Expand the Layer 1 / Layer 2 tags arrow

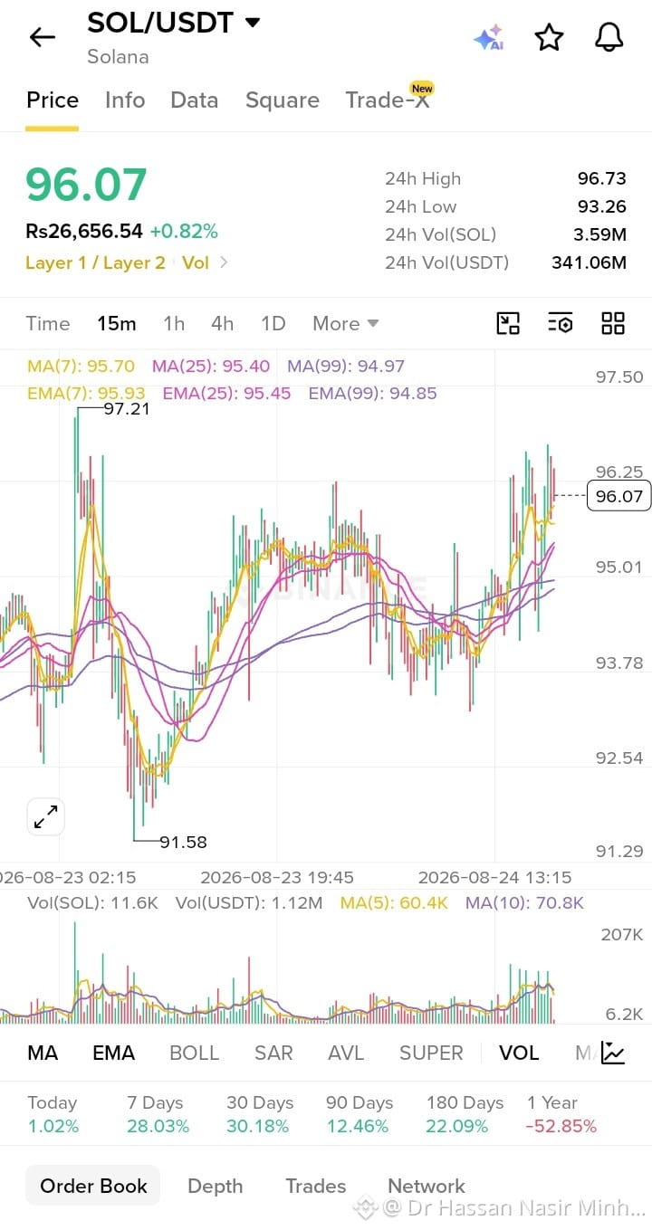click(x=225, y=262)
